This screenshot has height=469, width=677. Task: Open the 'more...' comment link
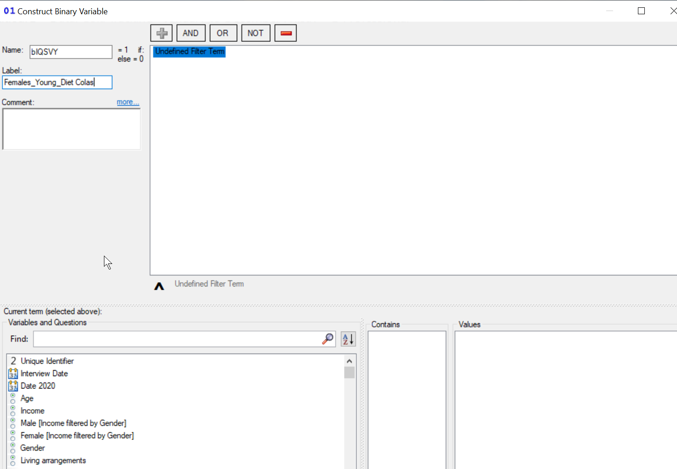click(x=127, y=102)
